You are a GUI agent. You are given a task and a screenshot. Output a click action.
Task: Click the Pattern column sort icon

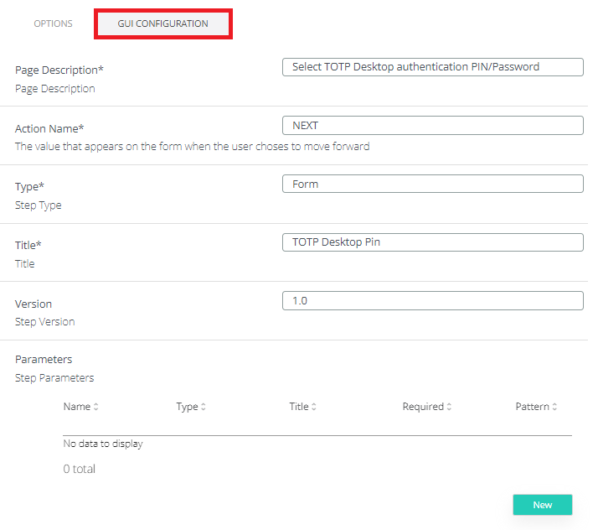pyautogui.click(x=554, y=408)
